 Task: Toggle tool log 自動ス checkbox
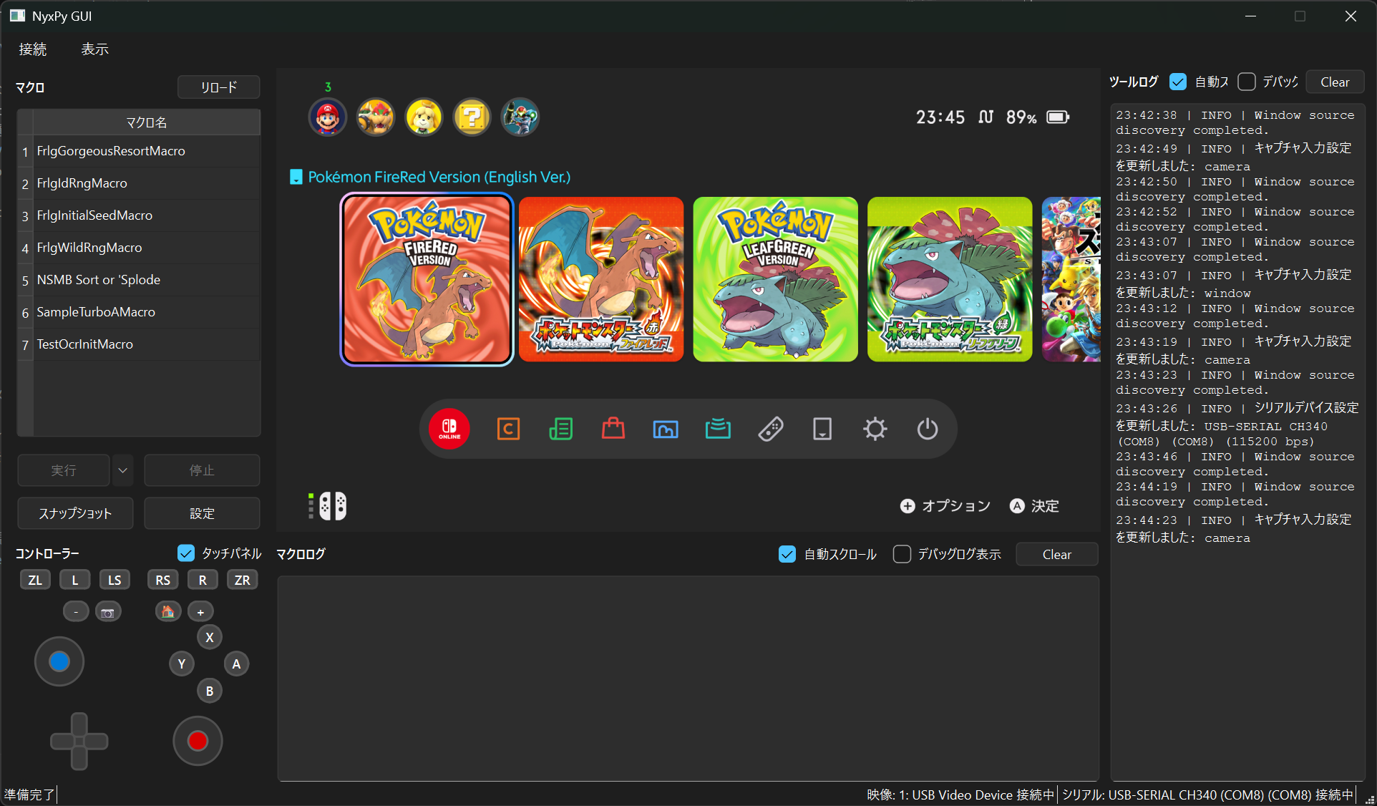[1178, 82]
